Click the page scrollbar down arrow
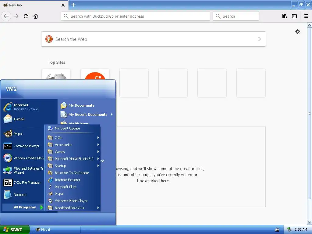The height and width of the screenshot is (234, 312). pos(309,222)
